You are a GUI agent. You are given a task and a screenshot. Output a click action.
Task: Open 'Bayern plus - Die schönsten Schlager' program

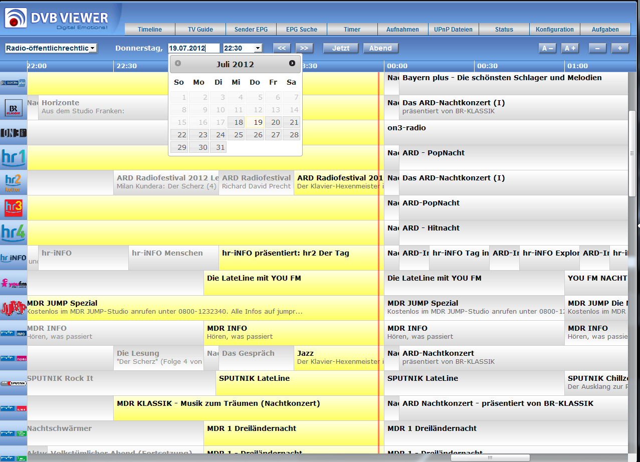point(513,83)
